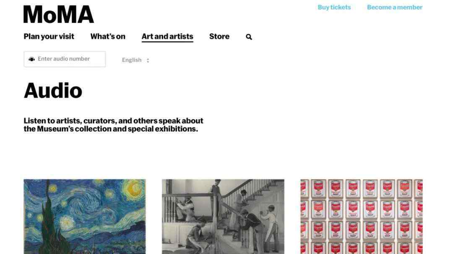Click the Audio page heading
This screenshot has width=453, height=254.
[53, 90]
